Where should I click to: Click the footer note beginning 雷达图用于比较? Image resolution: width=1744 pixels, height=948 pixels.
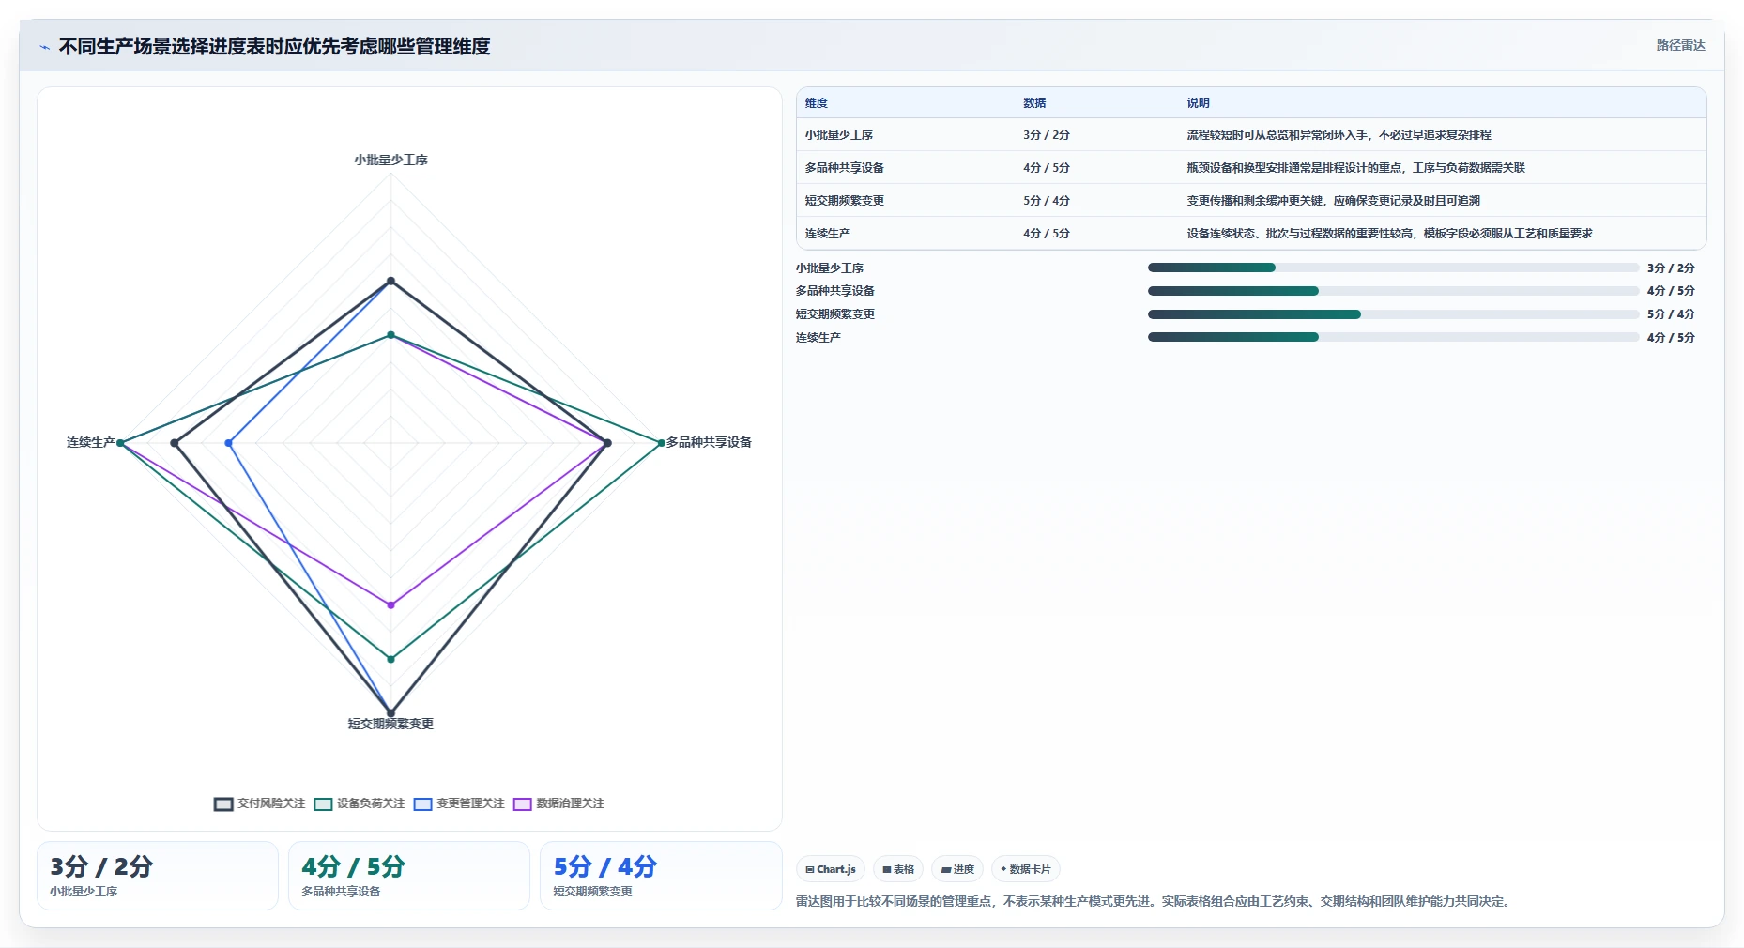point(1155,901)
